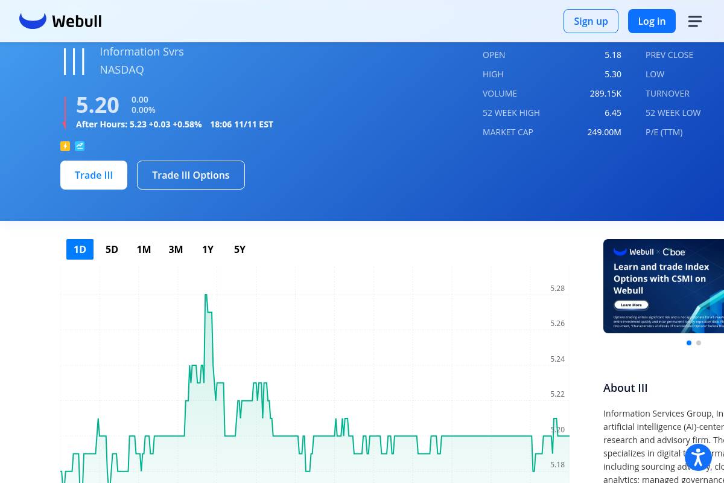Click the III ticker logo bars
This screenshot has width=724, height=483.
coord(74,62)
